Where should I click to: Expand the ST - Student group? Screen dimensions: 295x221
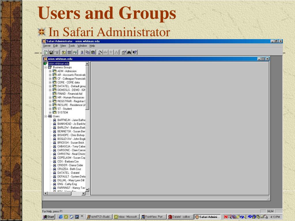point(50,109)
